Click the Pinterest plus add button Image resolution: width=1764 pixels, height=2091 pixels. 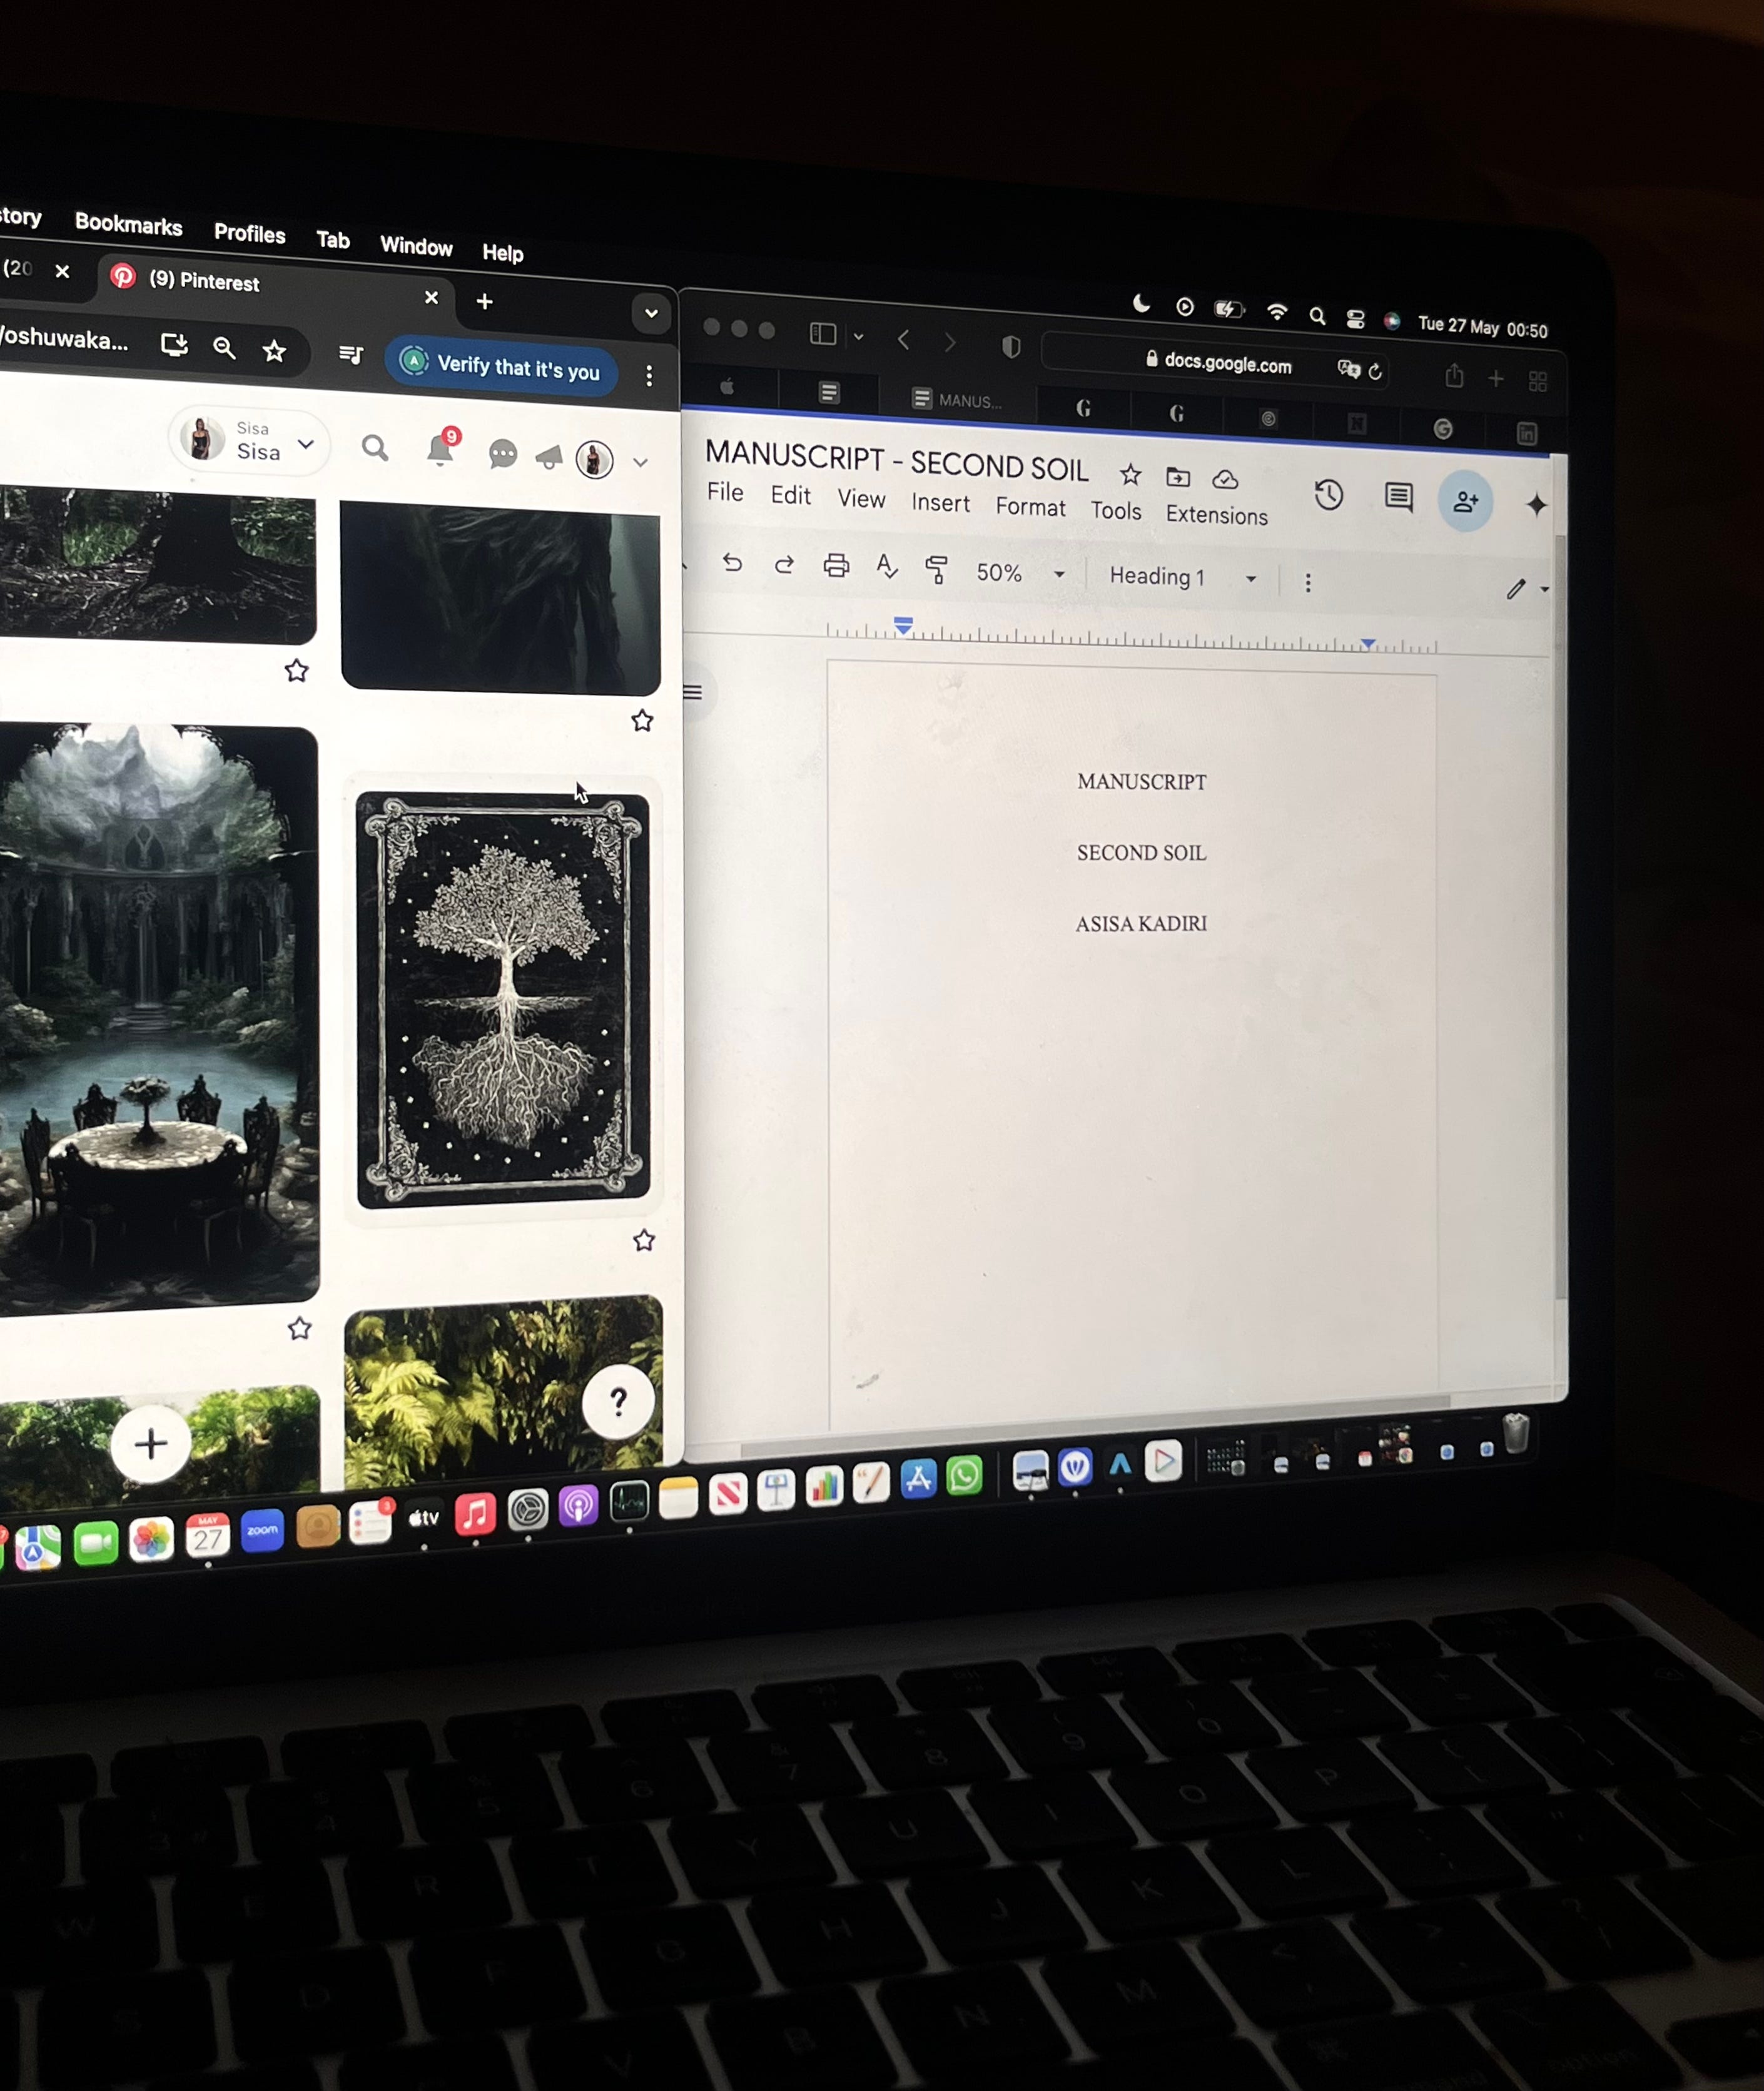151,1443
